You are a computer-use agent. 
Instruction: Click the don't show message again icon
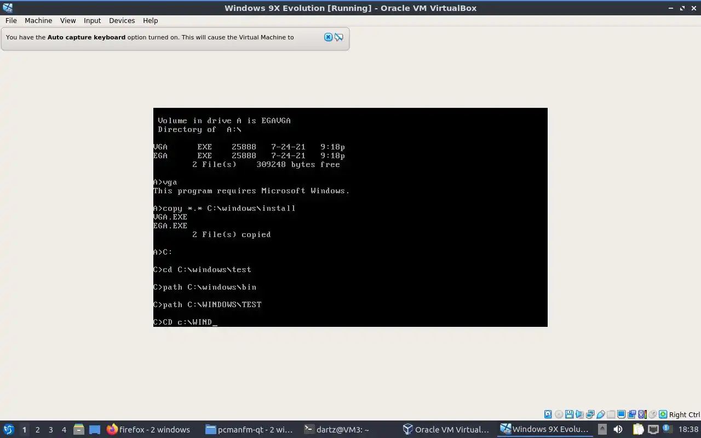[339, 37]
